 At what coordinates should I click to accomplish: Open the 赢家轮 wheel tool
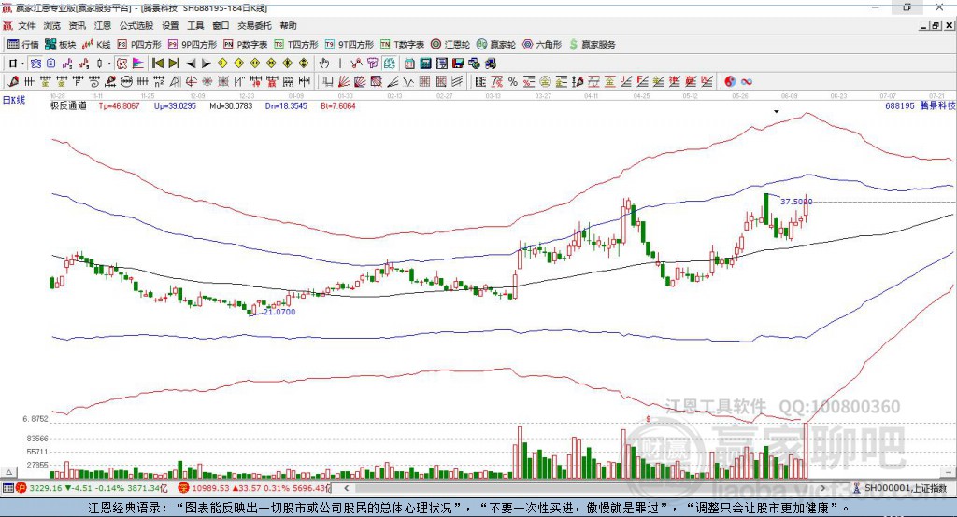[x=496, y=45]
